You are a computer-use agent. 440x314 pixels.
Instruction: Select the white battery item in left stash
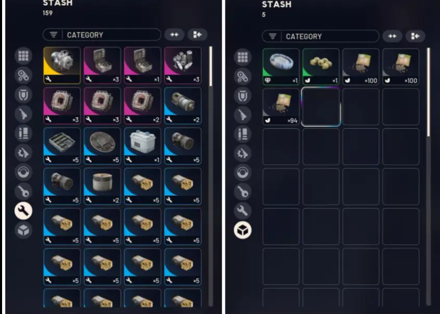[143, 146]
